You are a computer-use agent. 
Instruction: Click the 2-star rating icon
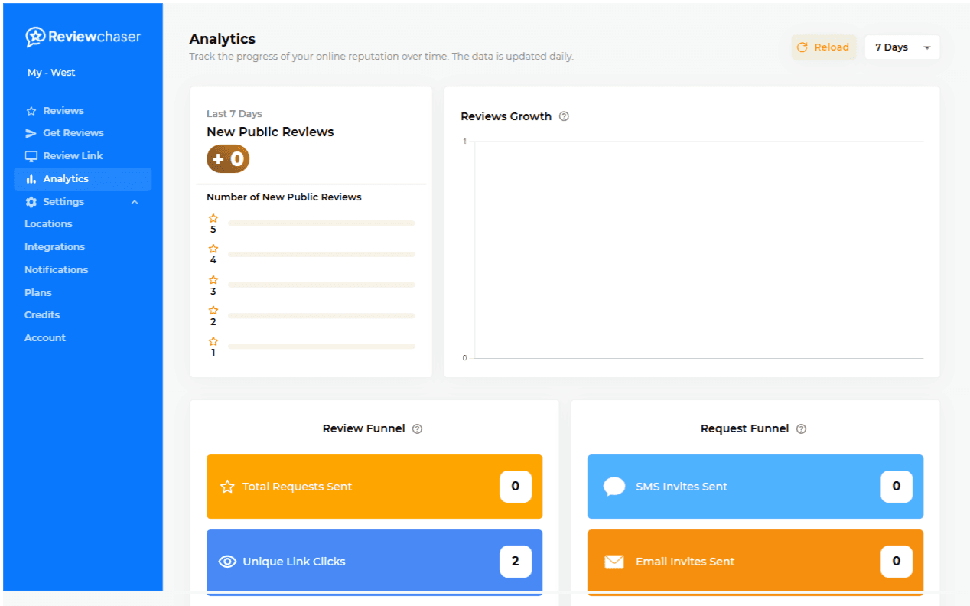pyautogui.click(x=213, y=311)
